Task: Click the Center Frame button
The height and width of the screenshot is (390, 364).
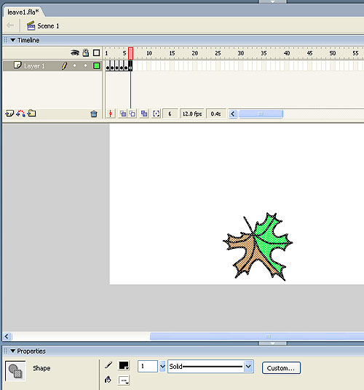Action: click(x=111, y=114)
